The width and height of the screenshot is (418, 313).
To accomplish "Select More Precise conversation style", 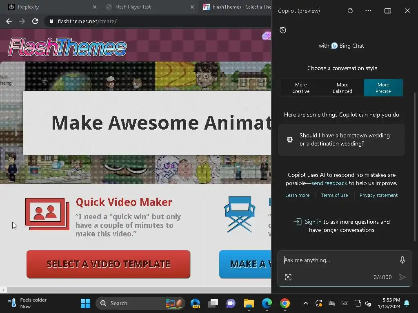I will (383, 88).
